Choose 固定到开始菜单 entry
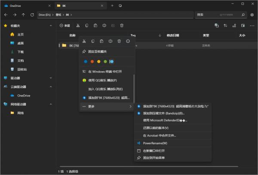Viewport: 258px width, 175px height. 173,158
